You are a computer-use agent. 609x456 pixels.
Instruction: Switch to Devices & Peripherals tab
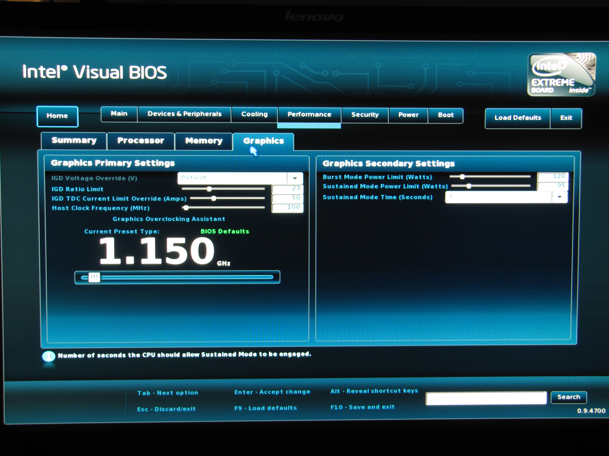coord(185,114)
